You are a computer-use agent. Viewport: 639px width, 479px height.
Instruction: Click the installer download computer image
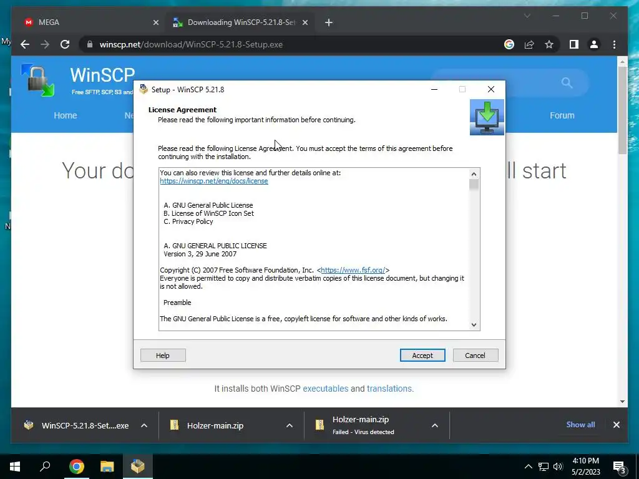tap(487, 117)
